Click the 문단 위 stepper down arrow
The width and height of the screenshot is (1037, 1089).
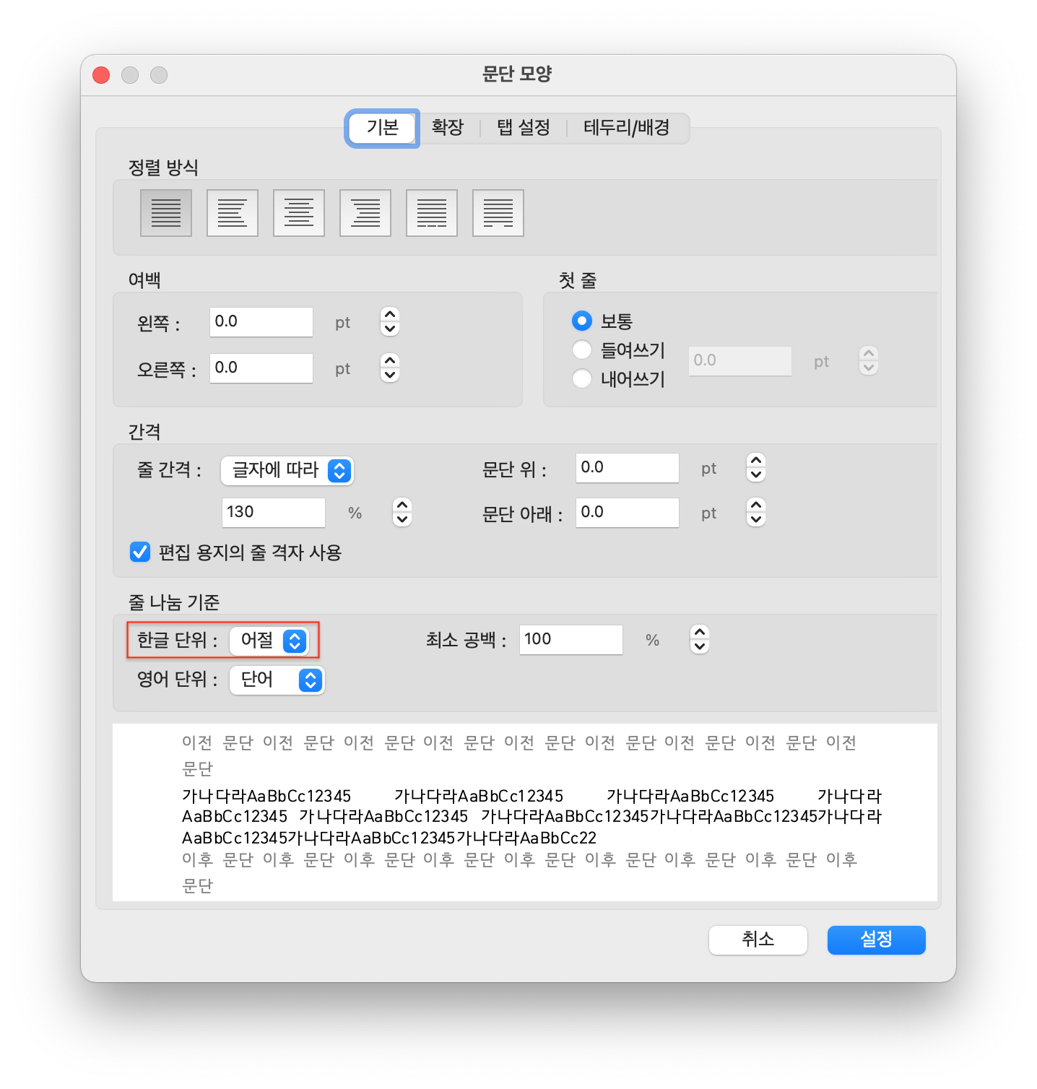coord(755,475)
